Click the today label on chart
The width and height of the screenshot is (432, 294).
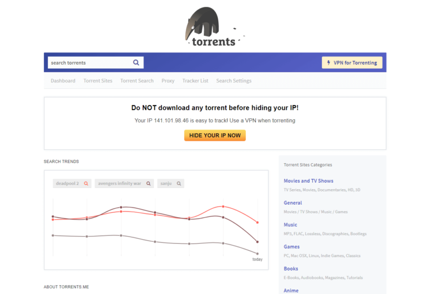pyautogui.click(x=257, y=259)
